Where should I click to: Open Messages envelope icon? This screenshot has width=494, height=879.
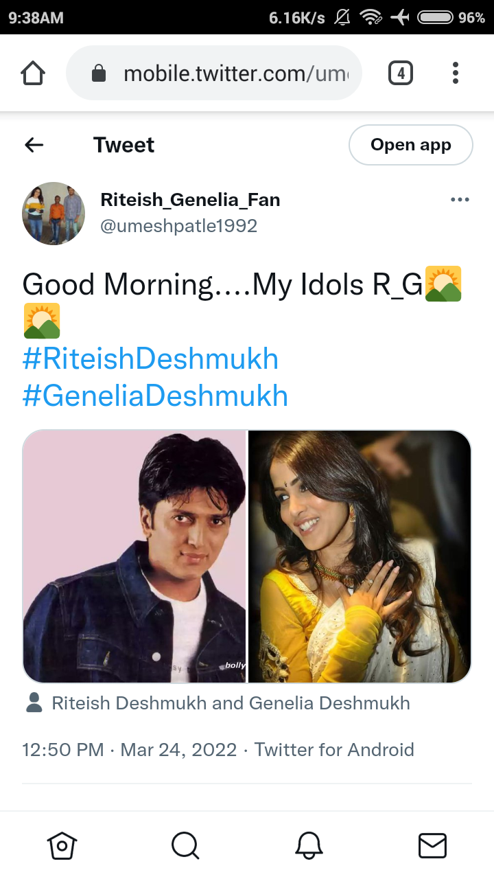coord(432,845)
